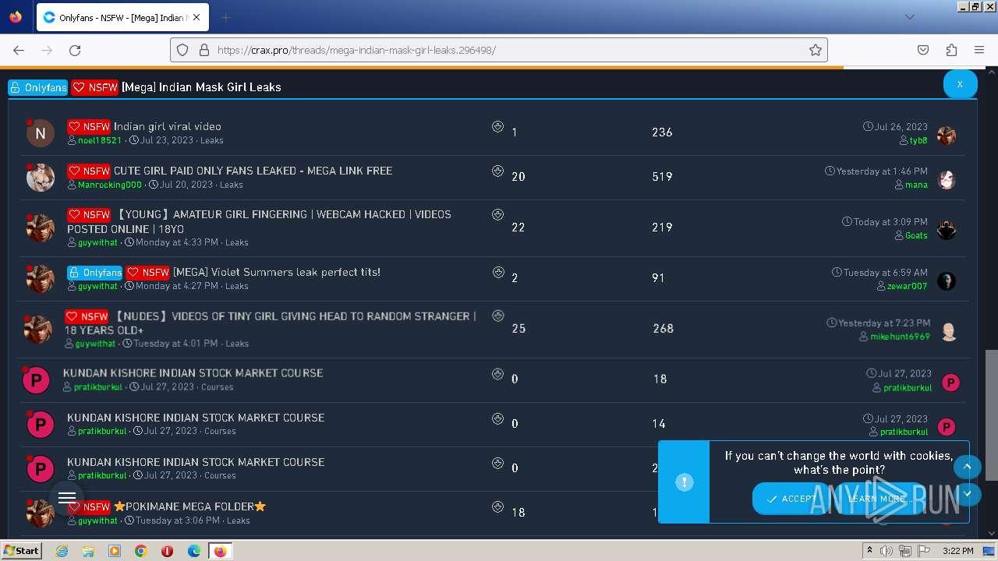Image resolution: width=998 pixels, height=561 pixels.
Task: Open the Firefox extensions puzzle icon
Action: [x=951, y=50]
